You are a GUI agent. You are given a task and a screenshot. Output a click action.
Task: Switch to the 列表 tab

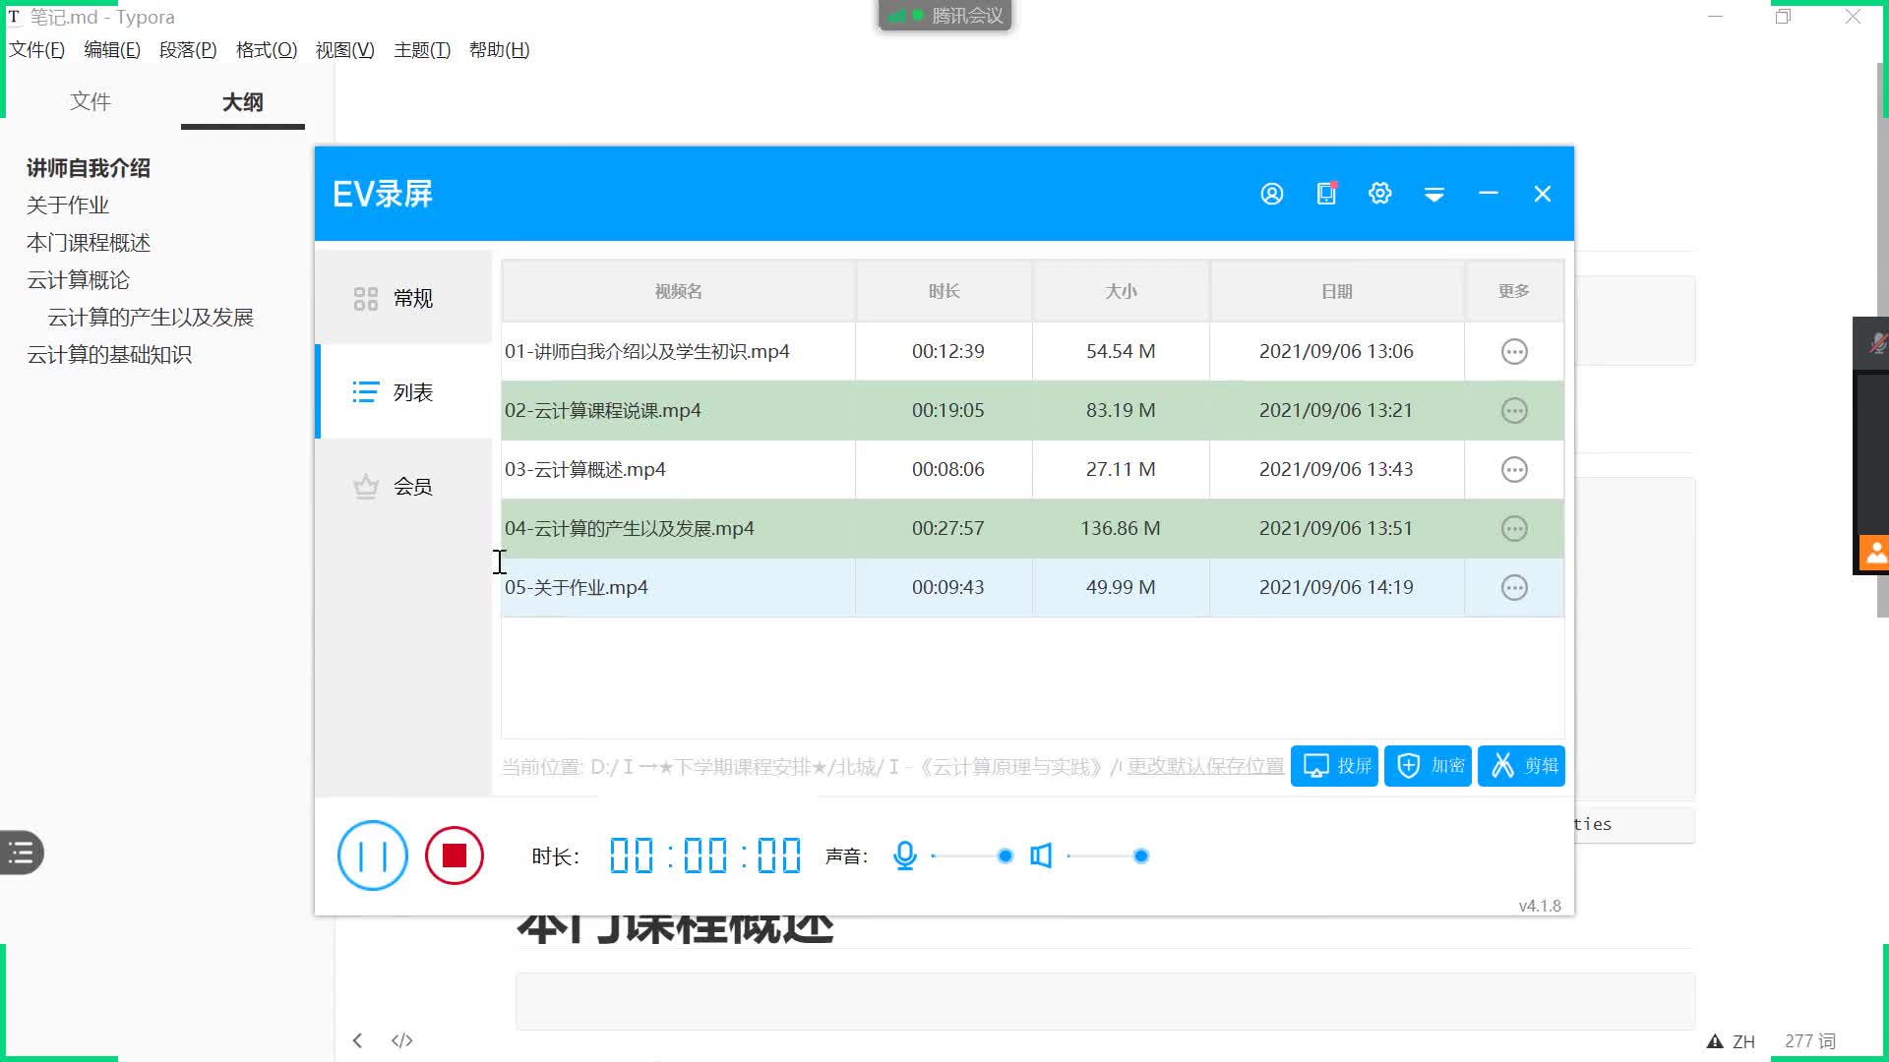[x=403, y=392]
